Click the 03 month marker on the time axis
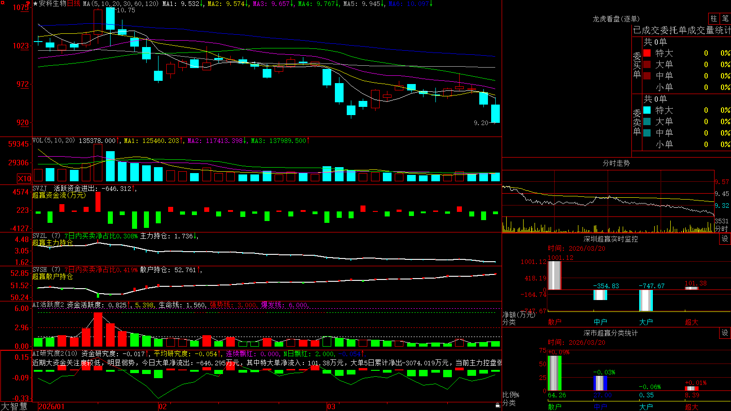 331,406
